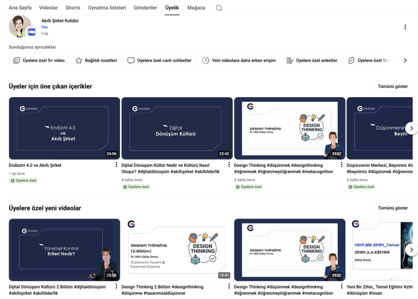418x299 pixels.
Task: Click the Üyelere özel canlı sohbetler perk
Action: click(160, 60)
